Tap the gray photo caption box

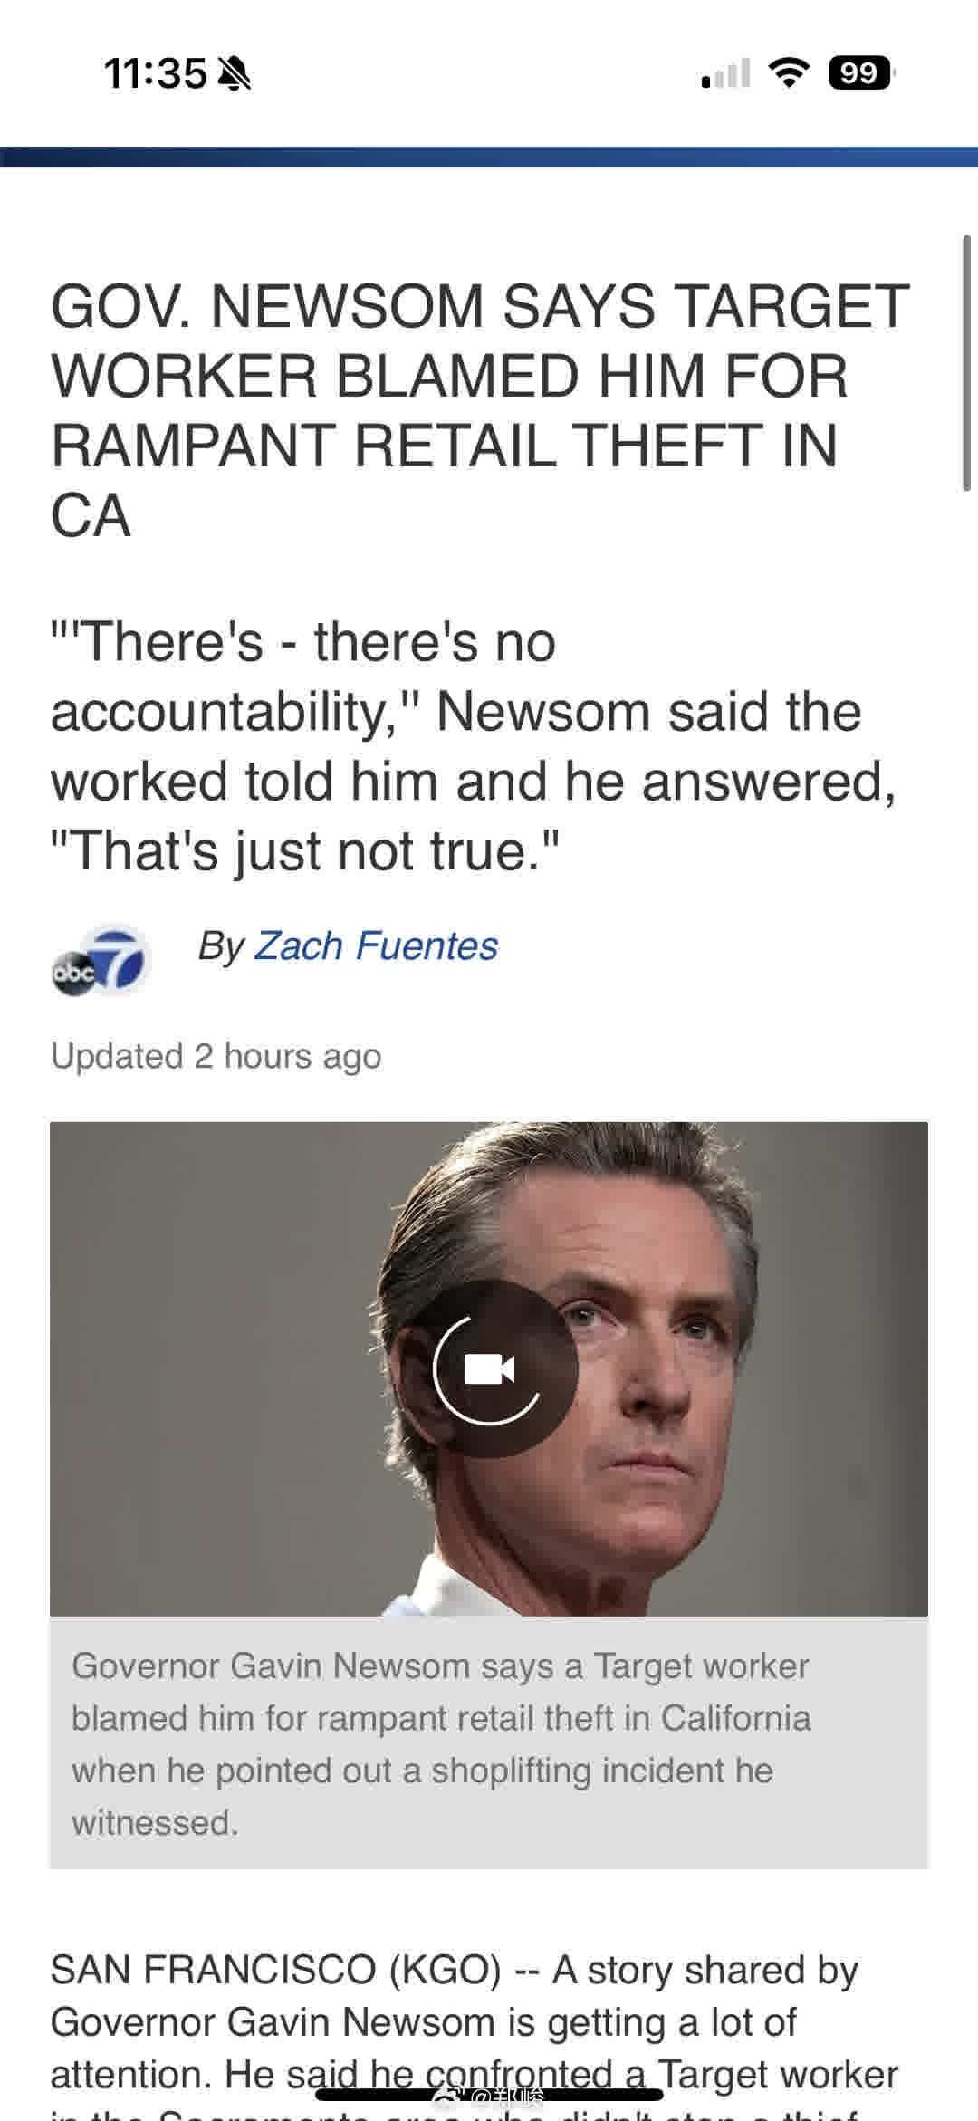click(x=489, y=1744)
